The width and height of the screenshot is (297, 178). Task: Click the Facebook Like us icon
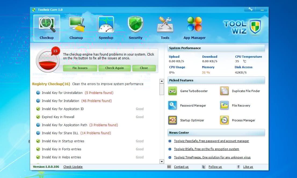[x=238, y=167]
